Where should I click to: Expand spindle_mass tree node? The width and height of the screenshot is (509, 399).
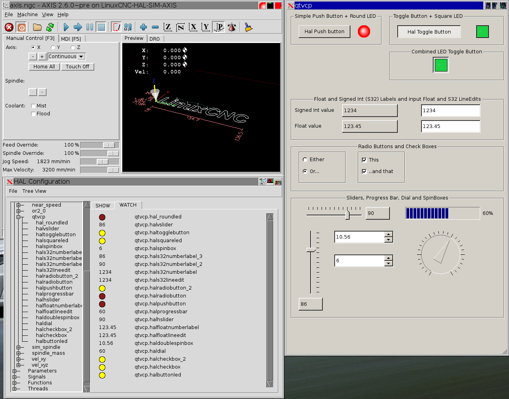coord(18,353)
